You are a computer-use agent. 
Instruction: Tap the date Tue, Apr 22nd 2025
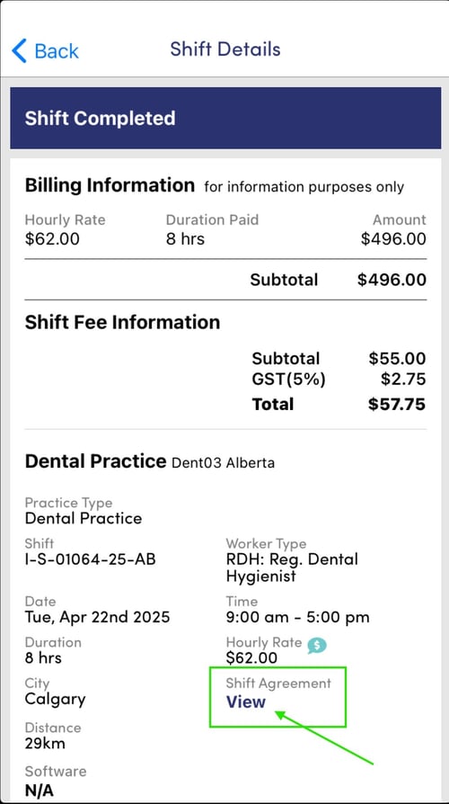click(x=97, y=617)
